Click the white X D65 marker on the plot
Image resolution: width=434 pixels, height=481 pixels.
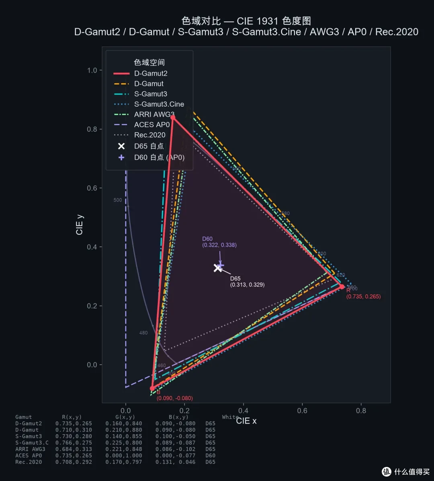tap(218, 268)
